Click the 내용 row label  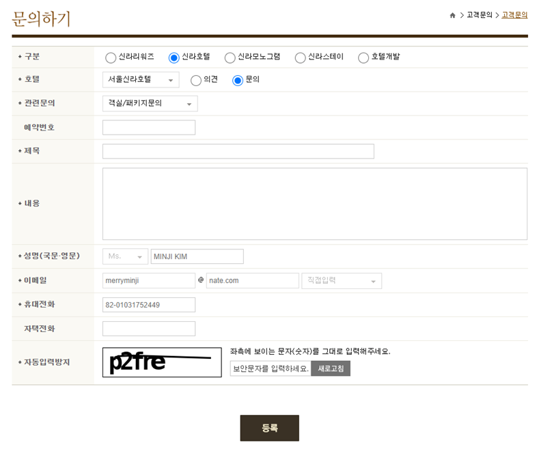pyautogui.click(x=32, y=204)
